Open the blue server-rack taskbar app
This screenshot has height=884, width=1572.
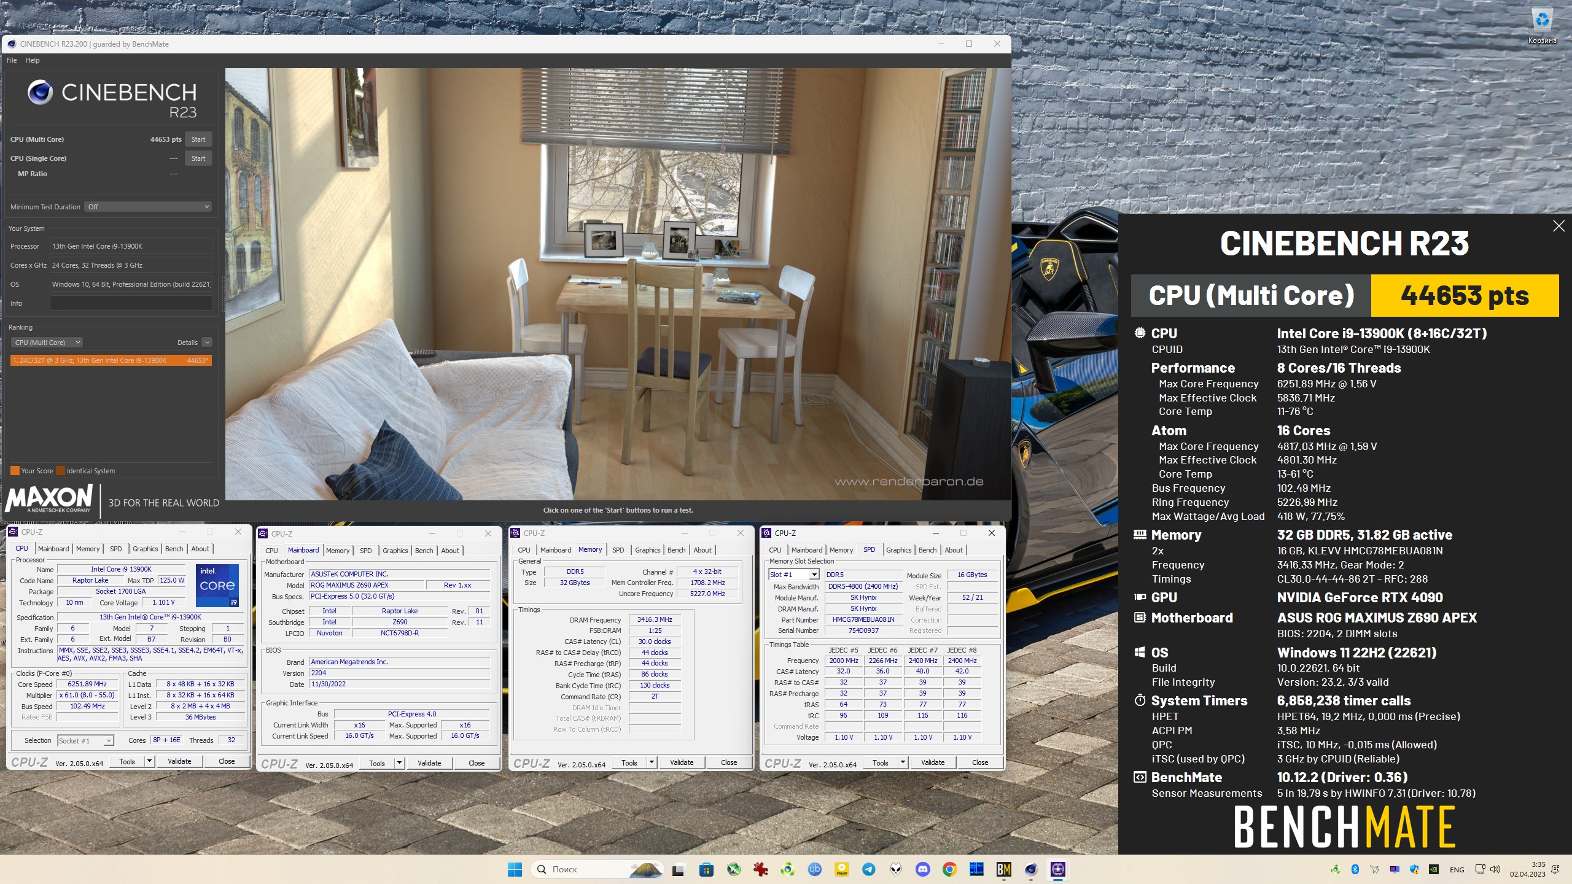(976, 869)
